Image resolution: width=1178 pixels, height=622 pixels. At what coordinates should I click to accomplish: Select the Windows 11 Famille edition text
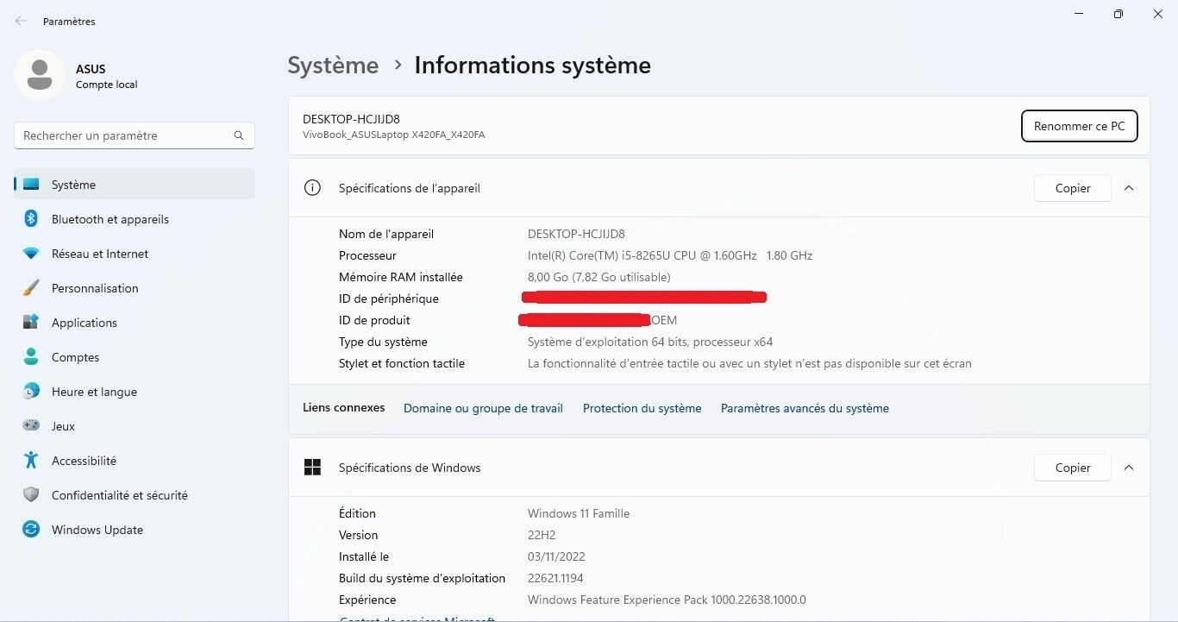tap(579, 513)
